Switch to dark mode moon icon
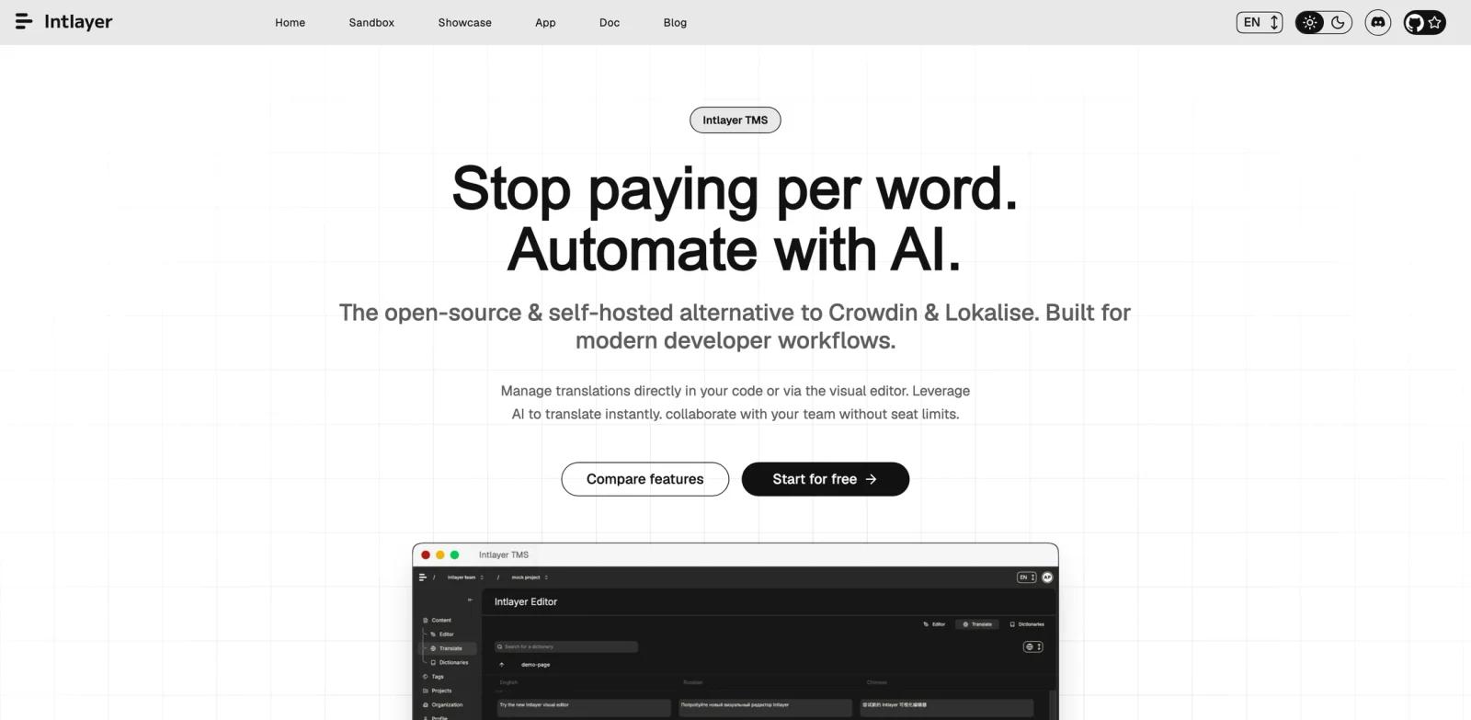This screenshot has width=1471, height=720. (1339, 22)
